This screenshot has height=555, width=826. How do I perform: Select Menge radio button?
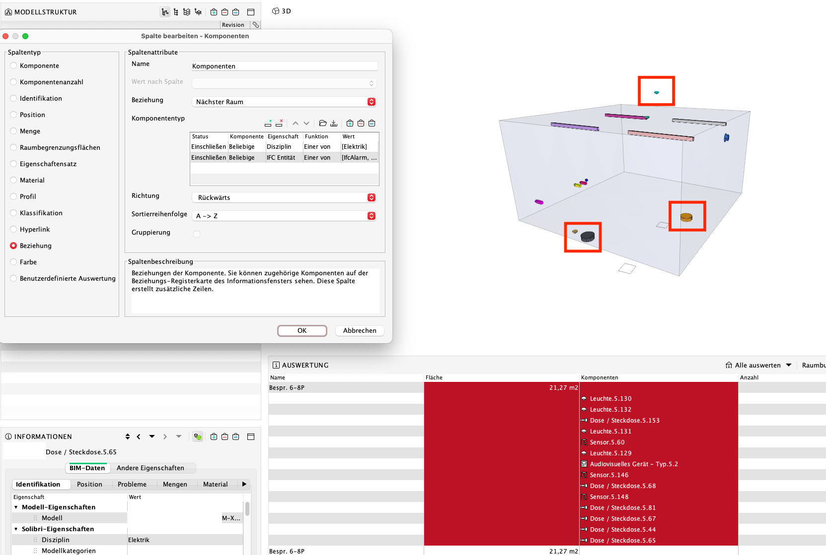[13, 131]
